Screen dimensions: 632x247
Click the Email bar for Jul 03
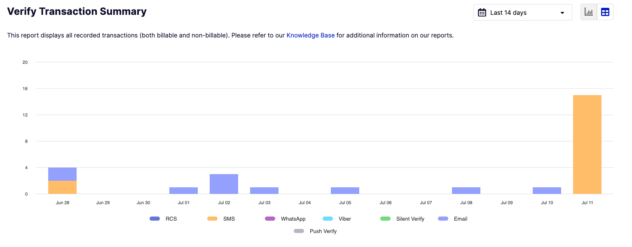(264, 191)
